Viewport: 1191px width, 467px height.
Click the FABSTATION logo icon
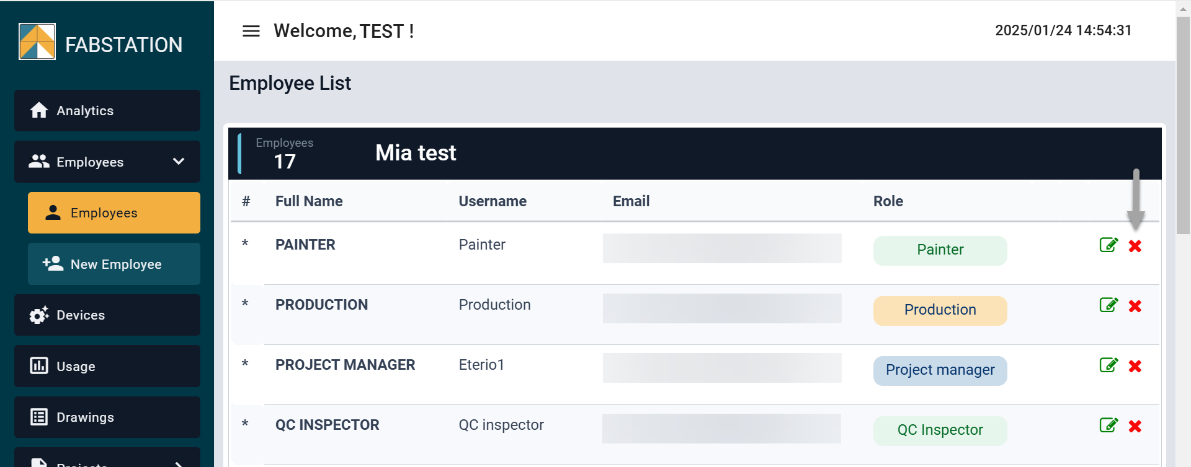37,41
